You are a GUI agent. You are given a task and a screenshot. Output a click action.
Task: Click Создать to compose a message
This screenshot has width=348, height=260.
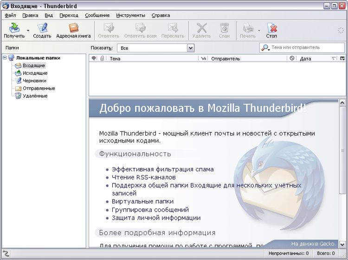[42, 31]
